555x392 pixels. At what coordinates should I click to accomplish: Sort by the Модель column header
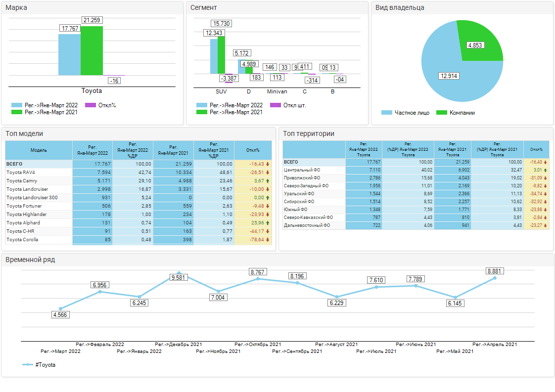pos(39,150)
